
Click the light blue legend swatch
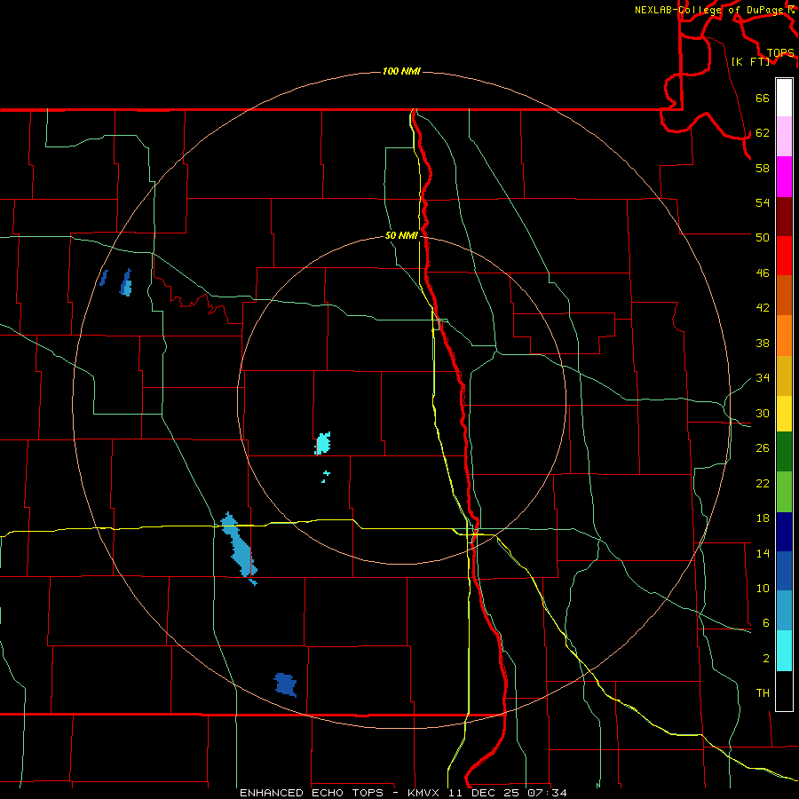tap(784, 611)
